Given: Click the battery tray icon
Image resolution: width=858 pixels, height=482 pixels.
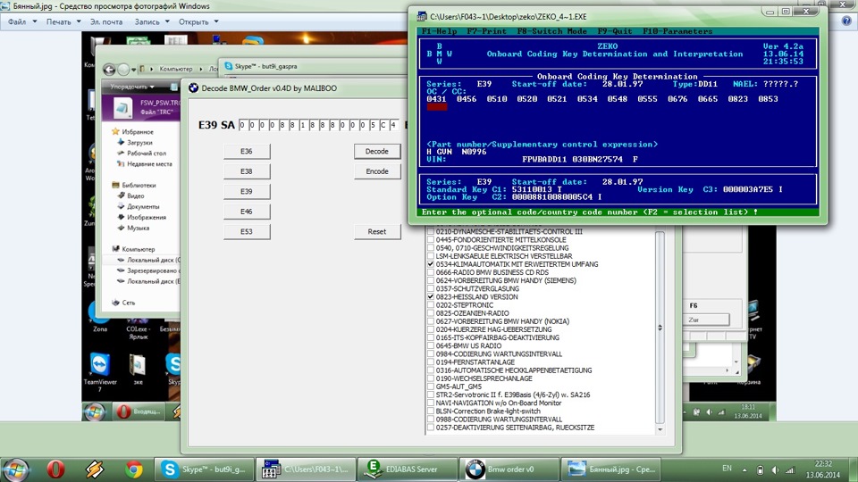Looking at the screenshot, I should [760, 470].
